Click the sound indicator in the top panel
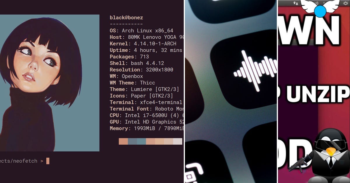The width and height of the screenshot is (350, 183). pos(317,3)
